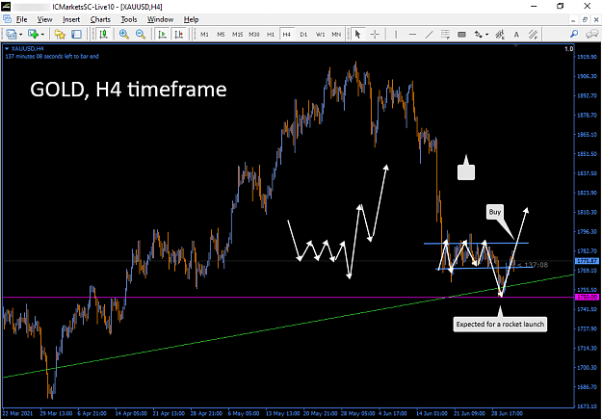This screenshot has height=419, width=602.
Task: Open the chat bubbles icon
Action: point(591,34)
